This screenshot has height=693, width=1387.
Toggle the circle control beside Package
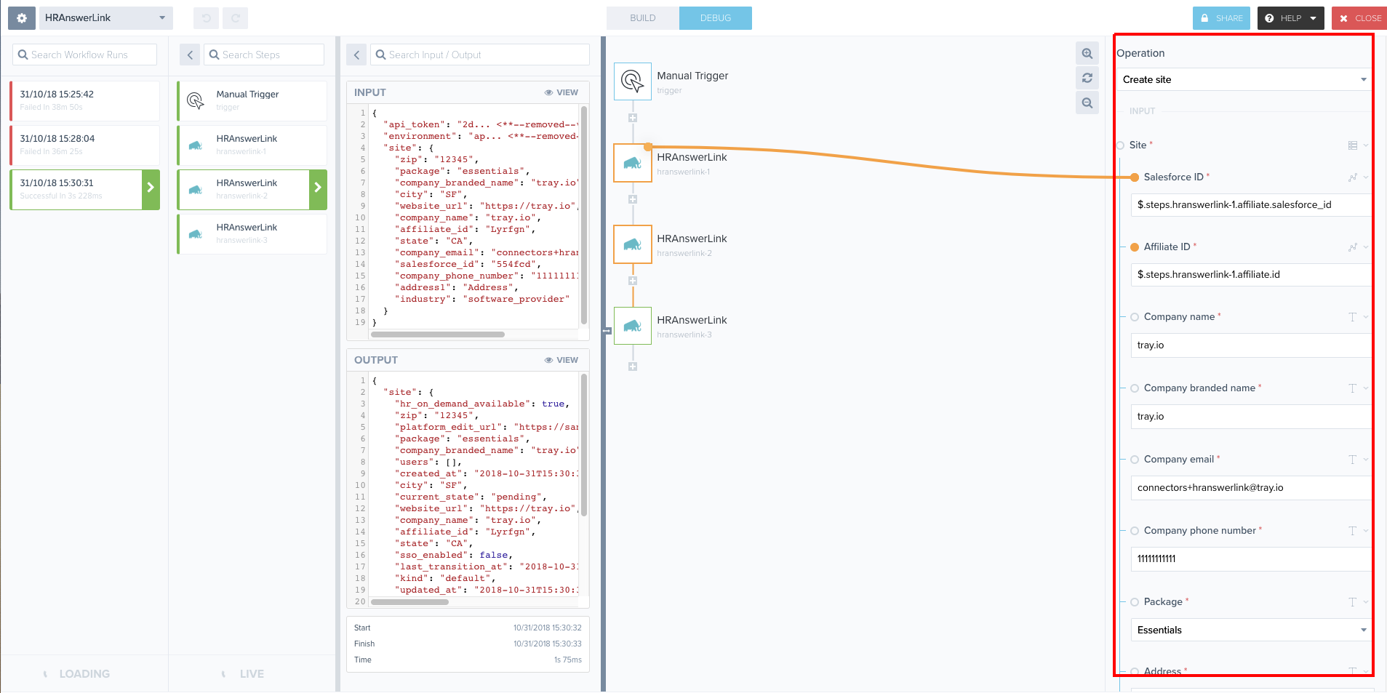[1135, 601]
